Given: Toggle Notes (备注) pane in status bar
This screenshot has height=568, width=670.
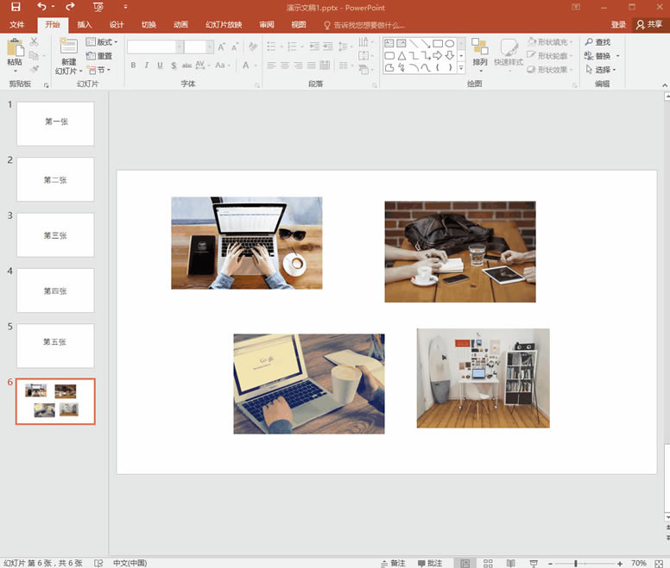Looking at the screenshot, I should (x=392, y=563).
